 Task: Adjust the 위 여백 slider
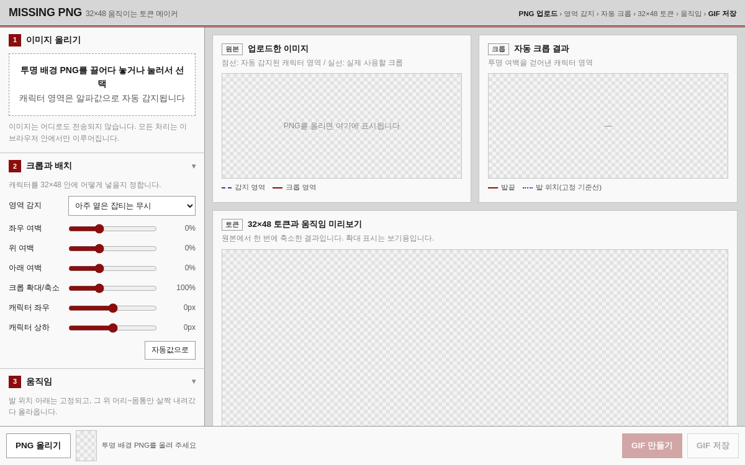coord(112,248)
